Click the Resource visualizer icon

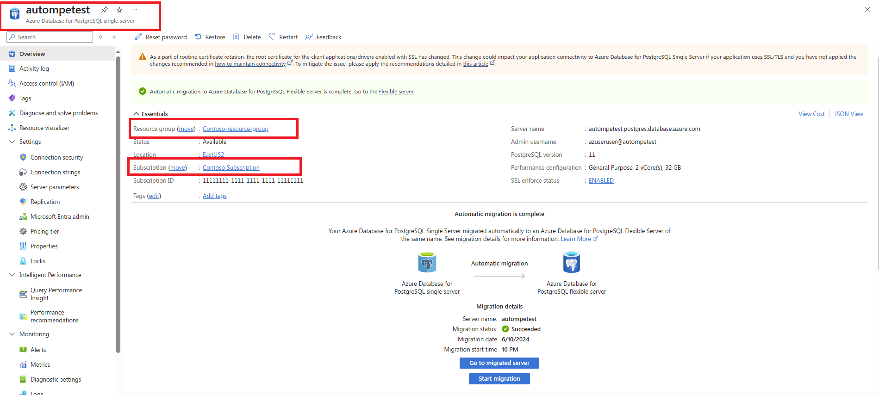pyautogui.click(x=12, y=128)
